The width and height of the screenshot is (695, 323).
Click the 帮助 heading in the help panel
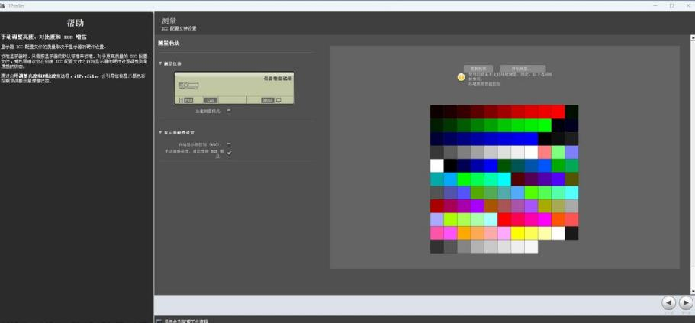point(76,23)
